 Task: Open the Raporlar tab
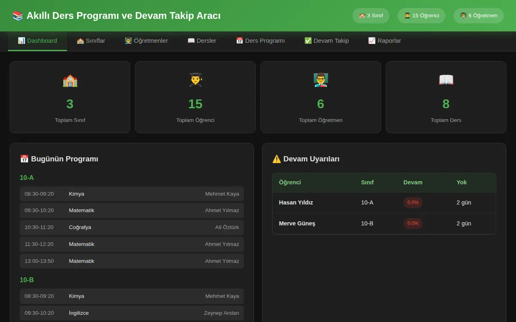tap(385, 41)
